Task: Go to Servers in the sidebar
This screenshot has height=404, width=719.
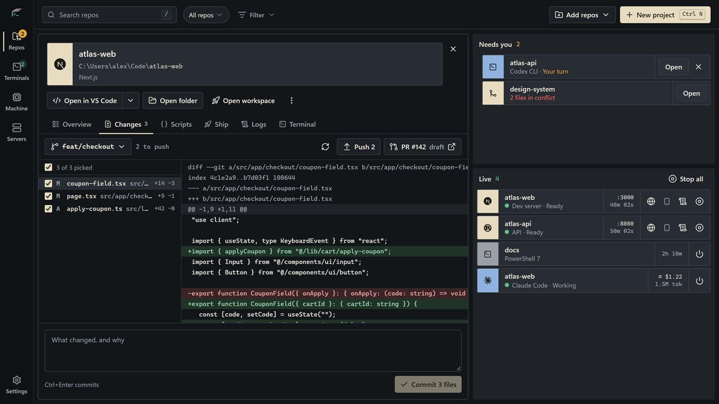Action: (16, 132)
